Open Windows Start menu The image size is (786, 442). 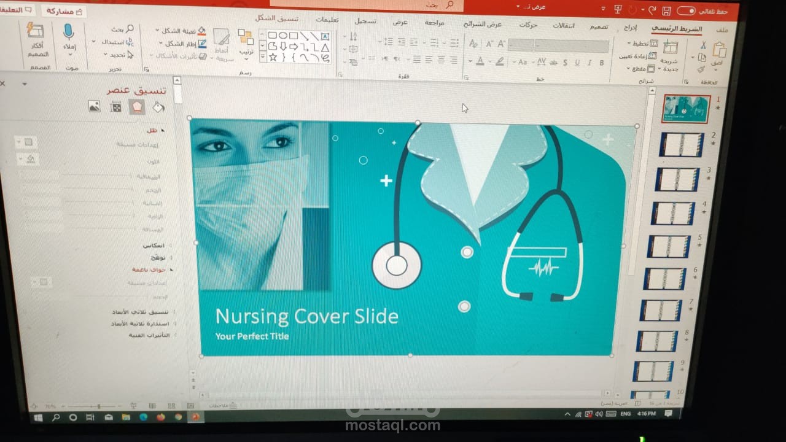38,417
